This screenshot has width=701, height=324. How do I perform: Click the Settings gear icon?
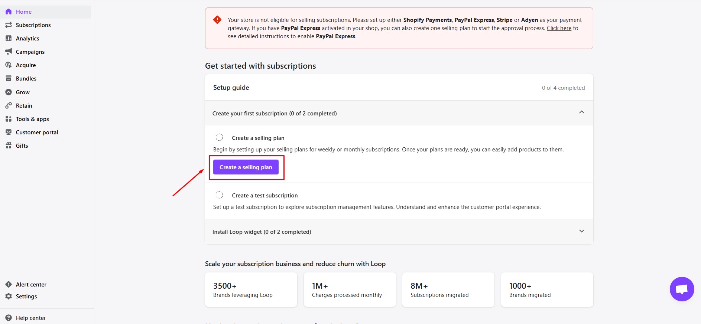[x=9, y=296]
